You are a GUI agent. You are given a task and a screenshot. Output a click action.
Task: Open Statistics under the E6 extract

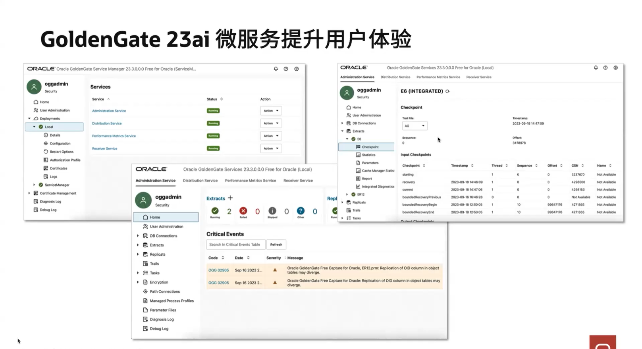tap(366, 155)
